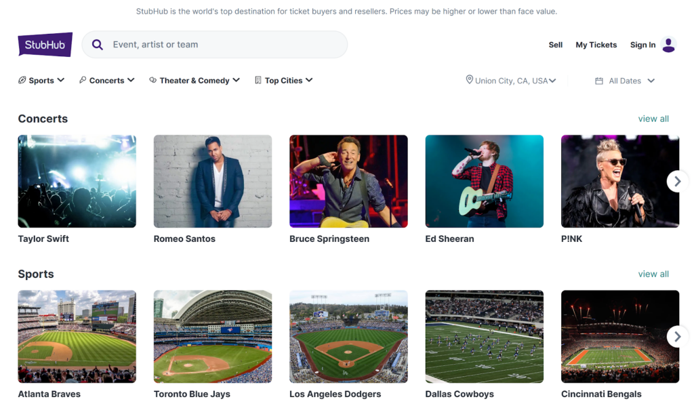Click the StubHub logo
694x410 pixels.
click(x=44, y=45)
